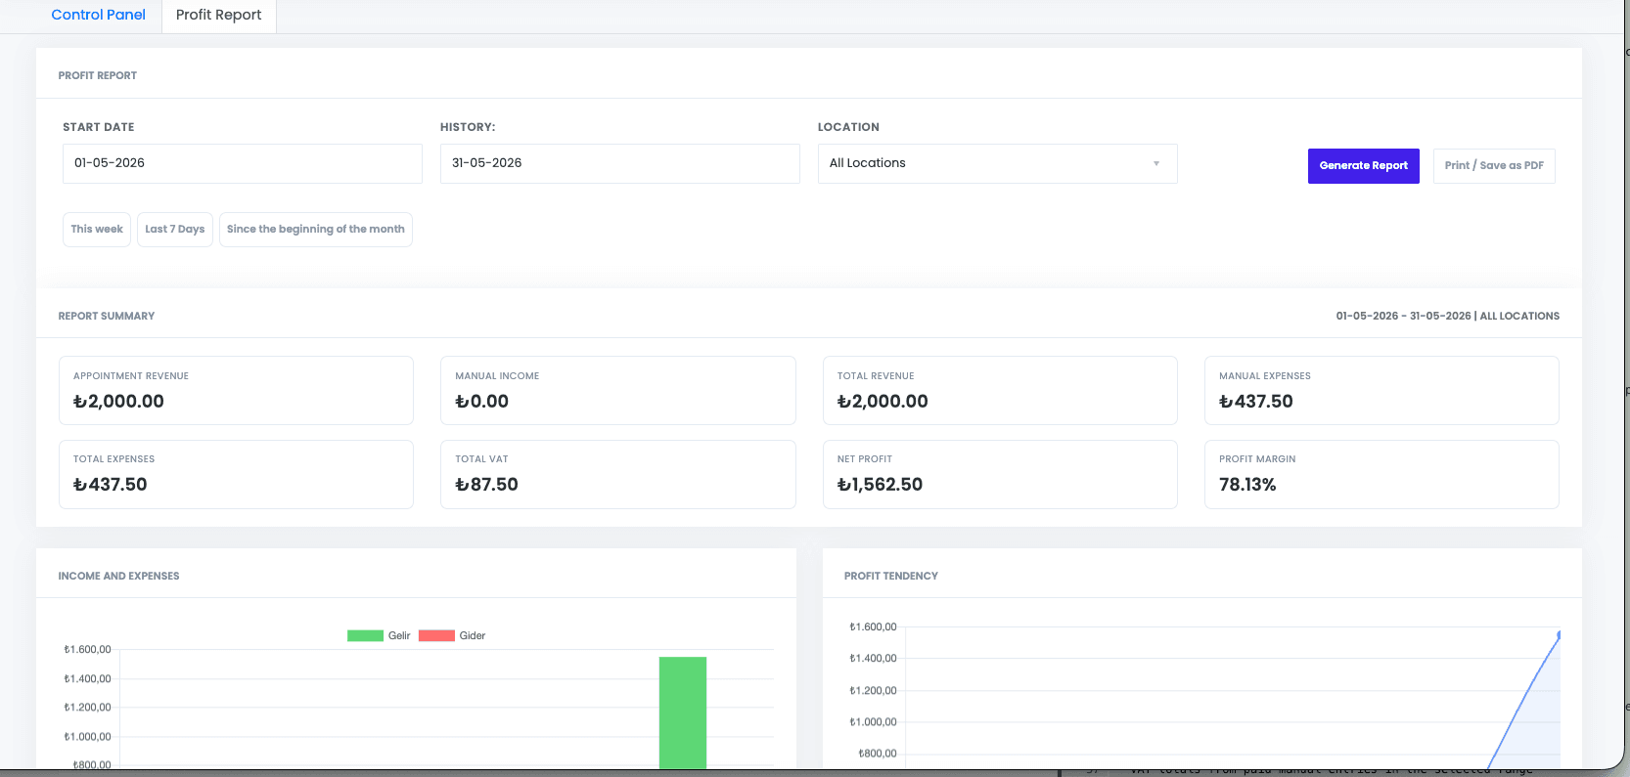Click the Start Date field showing 01-05-2026

[243, 163]
